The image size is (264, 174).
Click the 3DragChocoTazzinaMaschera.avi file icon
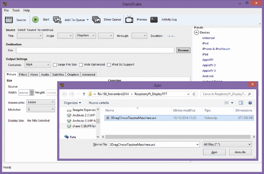[x=108, y=118]
